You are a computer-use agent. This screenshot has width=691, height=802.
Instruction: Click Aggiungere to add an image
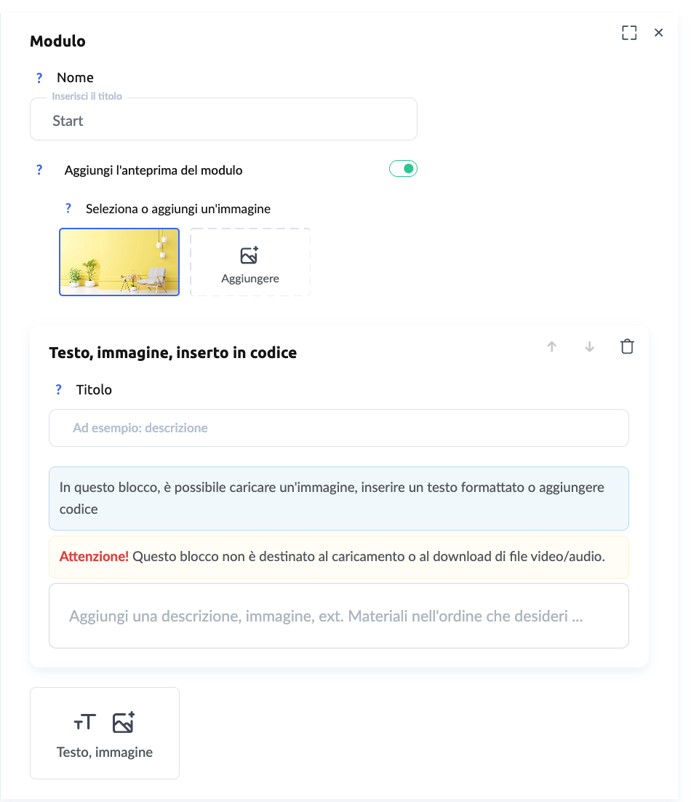(x=250, y=263)
